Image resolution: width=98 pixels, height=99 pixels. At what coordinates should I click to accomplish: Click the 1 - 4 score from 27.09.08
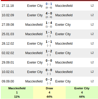coord(49,23)
